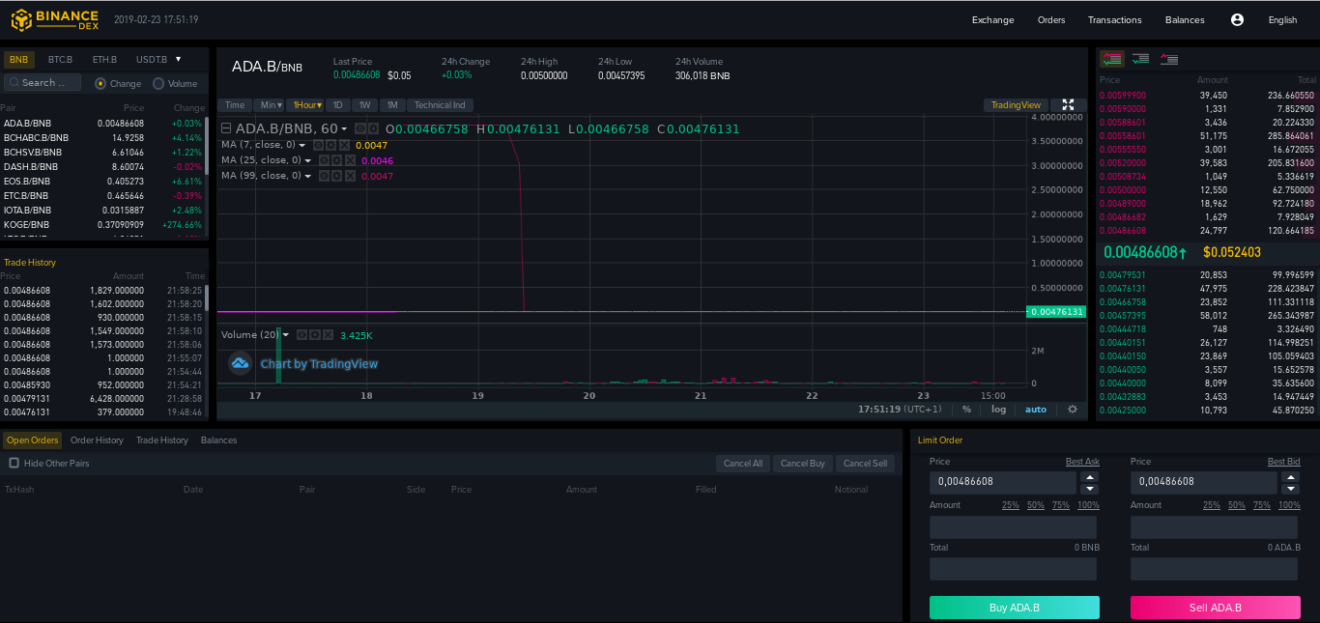Open settings gear for ADA.B/BNB main series

(372, 128)
